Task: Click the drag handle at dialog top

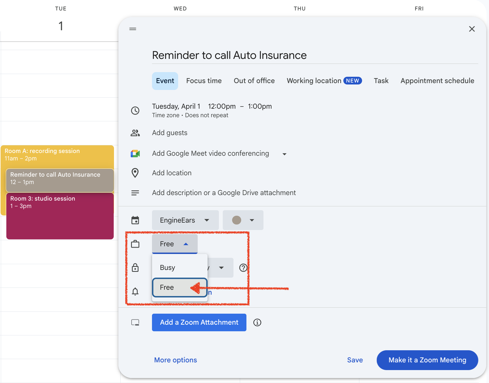Action: click(133, 29)
